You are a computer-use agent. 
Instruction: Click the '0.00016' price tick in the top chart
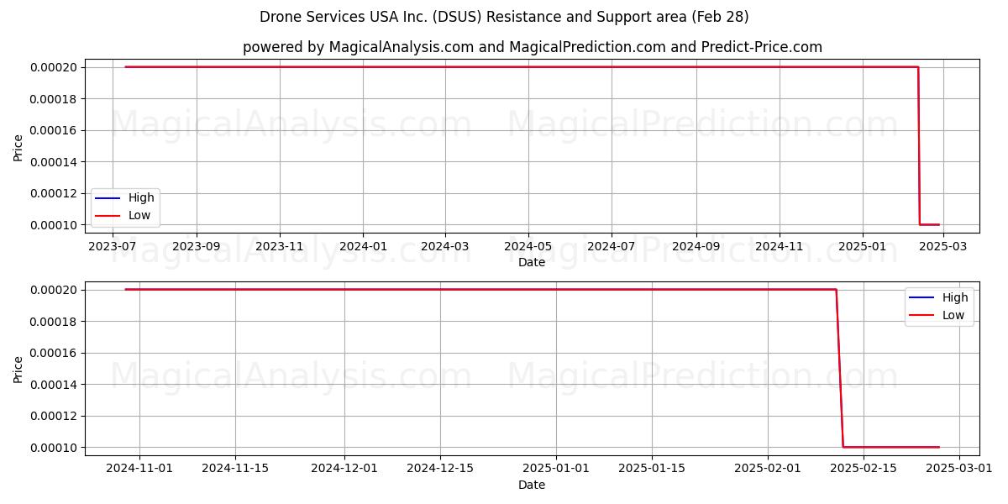coord(54,130)
